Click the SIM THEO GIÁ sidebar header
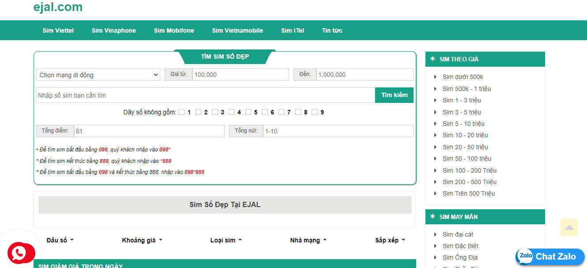 [x=485, y=59]
